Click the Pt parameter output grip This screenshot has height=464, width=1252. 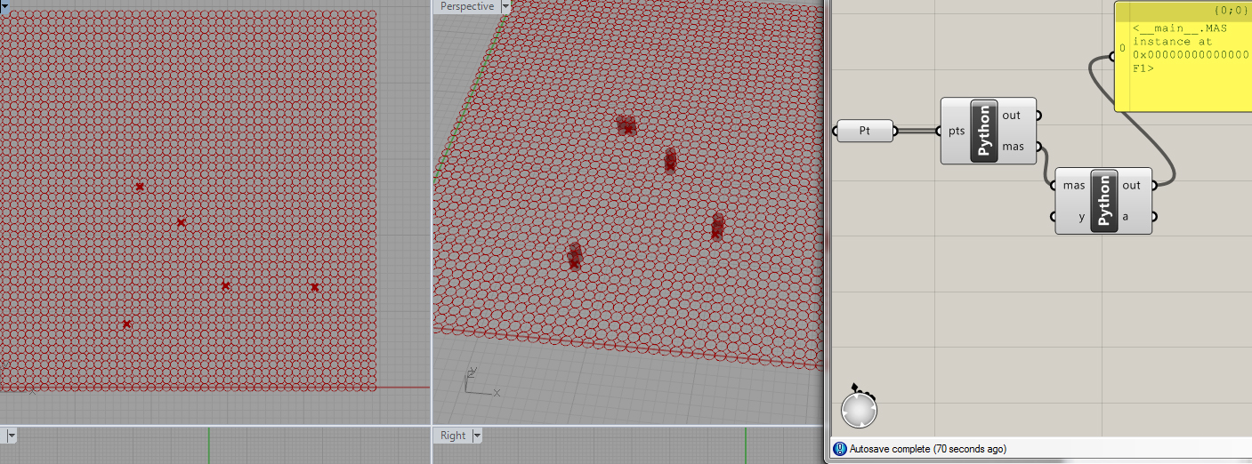(x=895, y=132)
